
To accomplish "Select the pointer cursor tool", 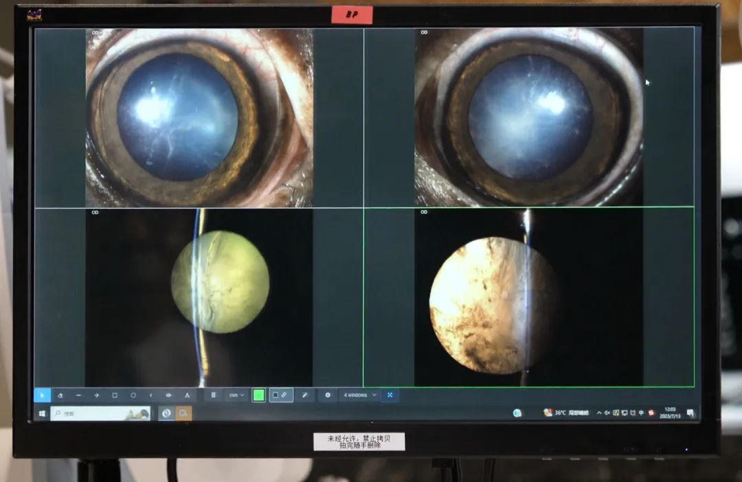I will [42, 395].
